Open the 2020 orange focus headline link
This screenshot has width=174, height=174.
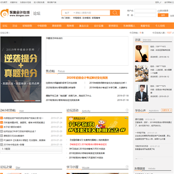87,78
